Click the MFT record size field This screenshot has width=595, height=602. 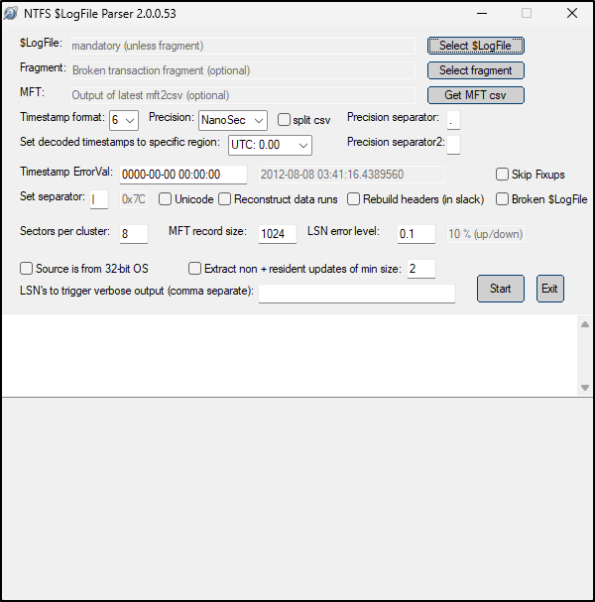277,234
